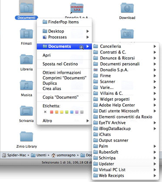
Task: Open Updater submenu item
Action: click(x=126, y=164)
